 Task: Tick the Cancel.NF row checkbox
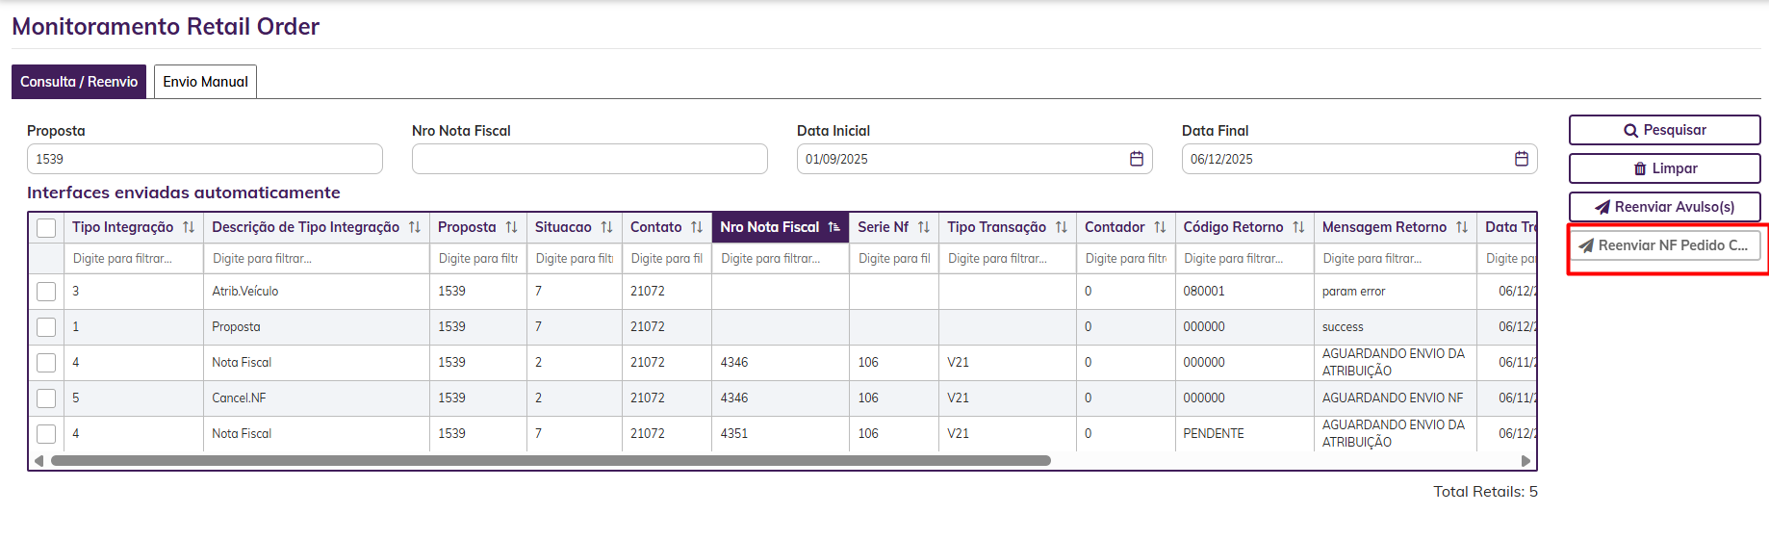46,398
